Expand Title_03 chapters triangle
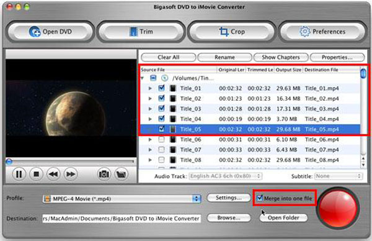The width and height of the screenshot is (372, 241). pyautogui.click(x=150, y=109)
